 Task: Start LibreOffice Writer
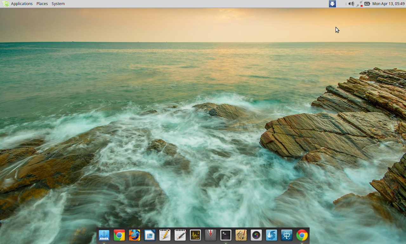[x=149, y=235]
